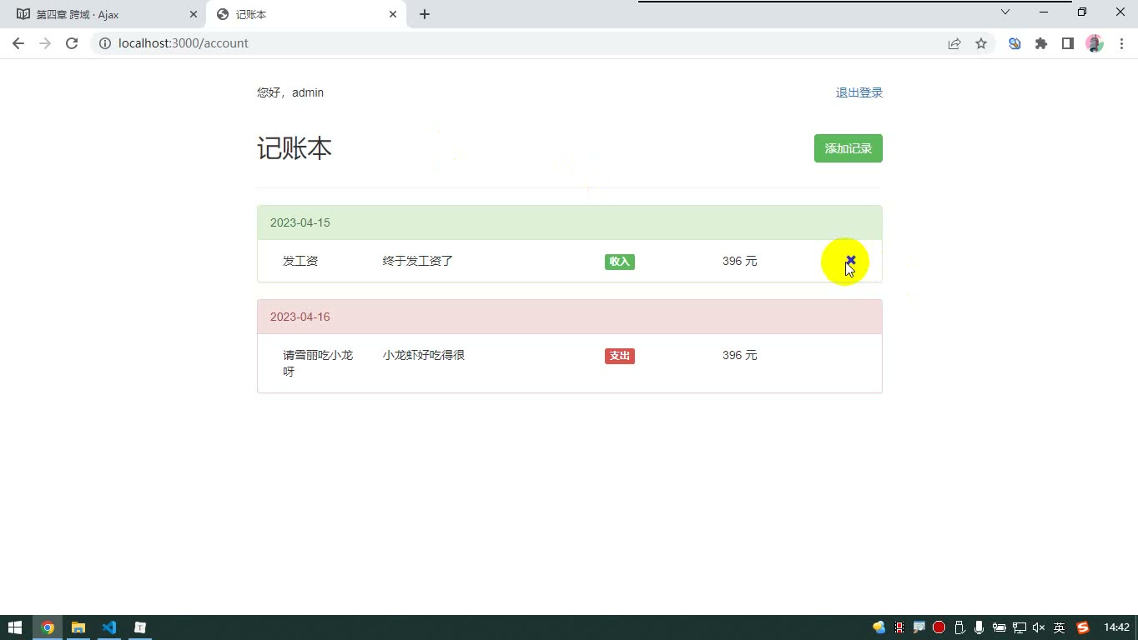The height and width of the screenshot is (640, 1138).
Task: Click the green 收入 label
Action: pos(620,262)
